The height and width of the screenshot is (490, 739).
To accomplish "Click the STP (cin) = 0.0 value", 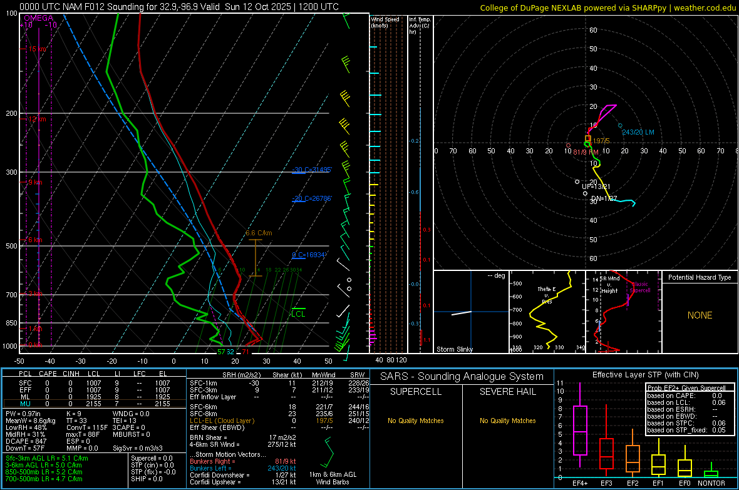I will [x=152, y=465].
